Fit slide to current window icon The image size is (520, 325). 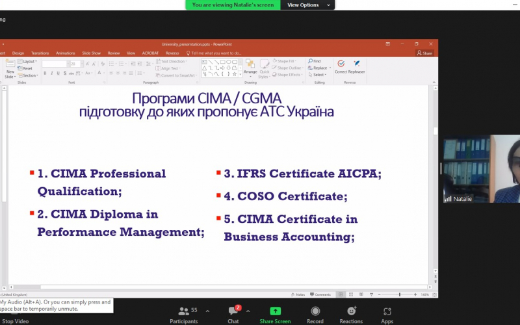(434, 294)
